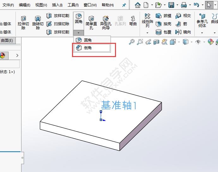Image resolution: width=218 pixels, height=172 pixels.
Task: Expand the 线性阵列 dropdown arrow
Action: tap(147, 33)
